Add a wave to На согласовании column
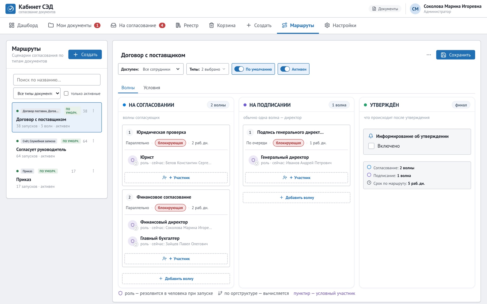Screen dimensions: 487x304 (x=176, y=279)
